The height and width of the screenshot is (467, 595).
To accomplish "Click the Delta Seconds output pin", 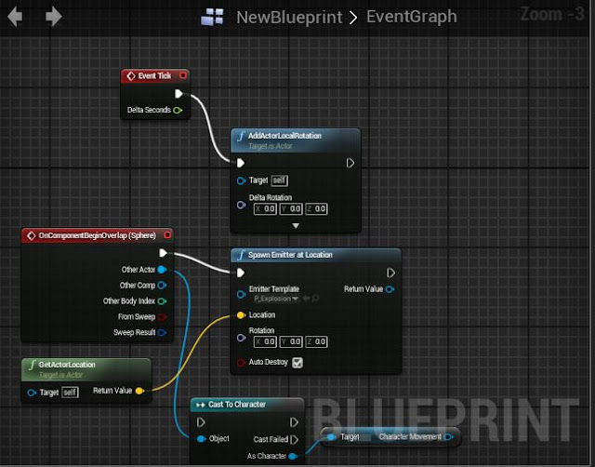I will [x=178, y=110].
